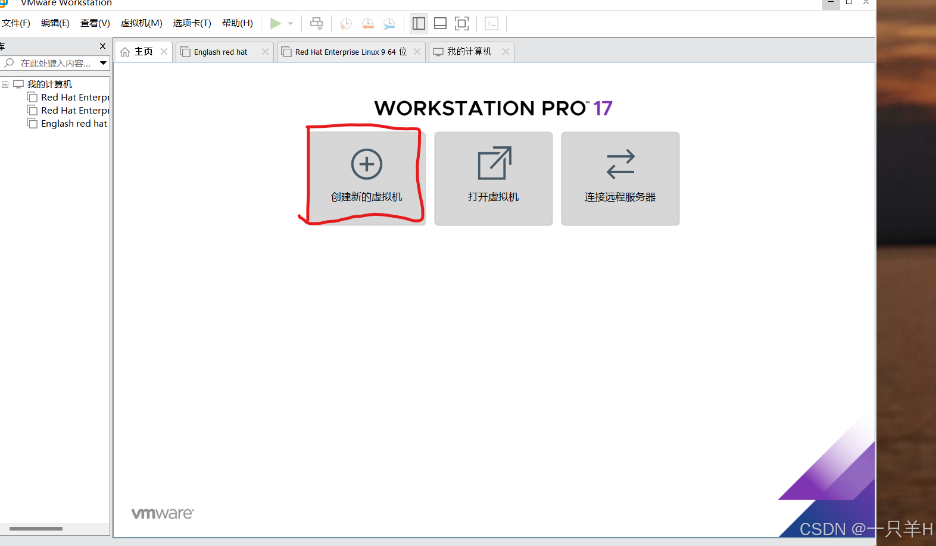Click the search magnifier icon in library

[10, 63]
